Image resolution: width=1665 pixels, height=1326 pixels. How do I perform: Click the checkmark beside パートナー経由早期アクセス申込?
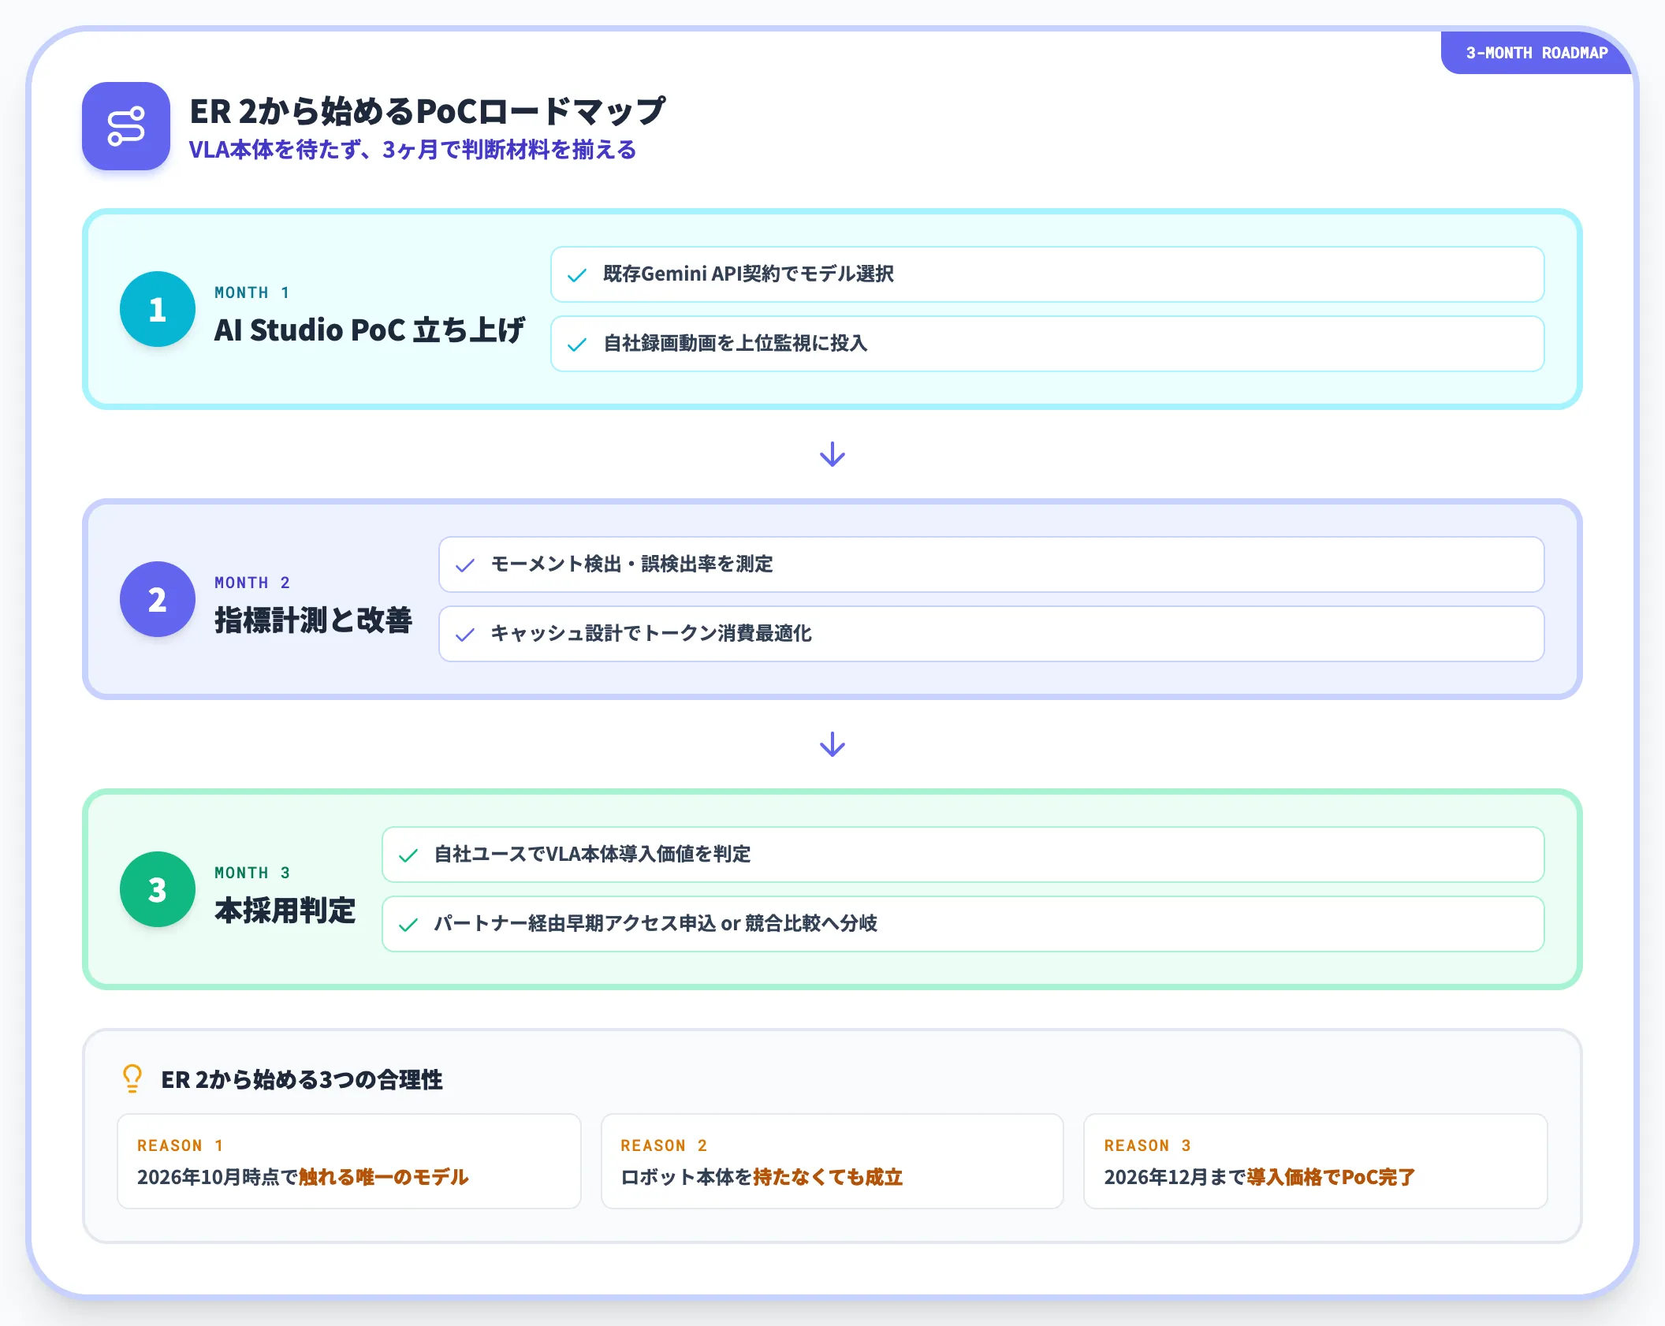(x=408, y=925)
